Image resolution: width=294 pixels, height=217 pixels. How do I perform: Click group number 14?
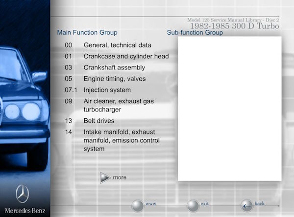click(x=69, y=132)
